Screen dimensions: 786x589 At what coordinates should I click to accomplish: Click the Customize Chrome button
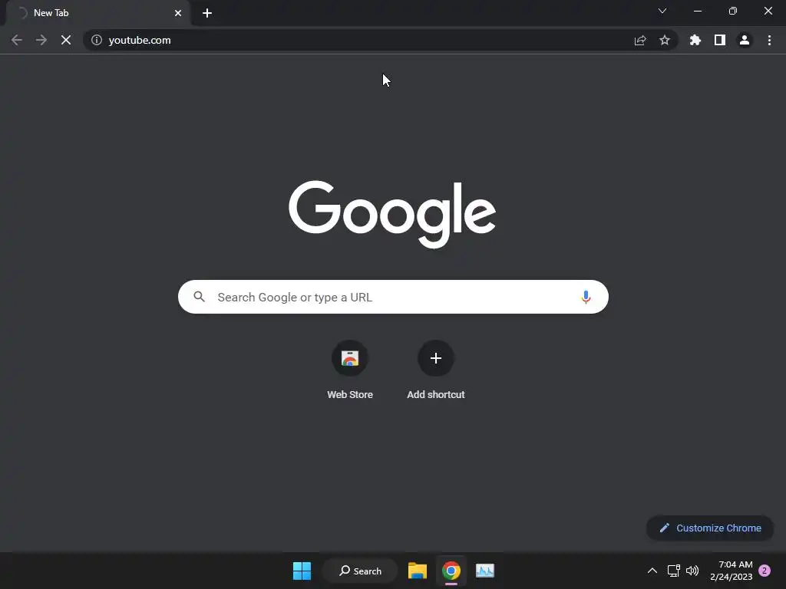[710, 528]
